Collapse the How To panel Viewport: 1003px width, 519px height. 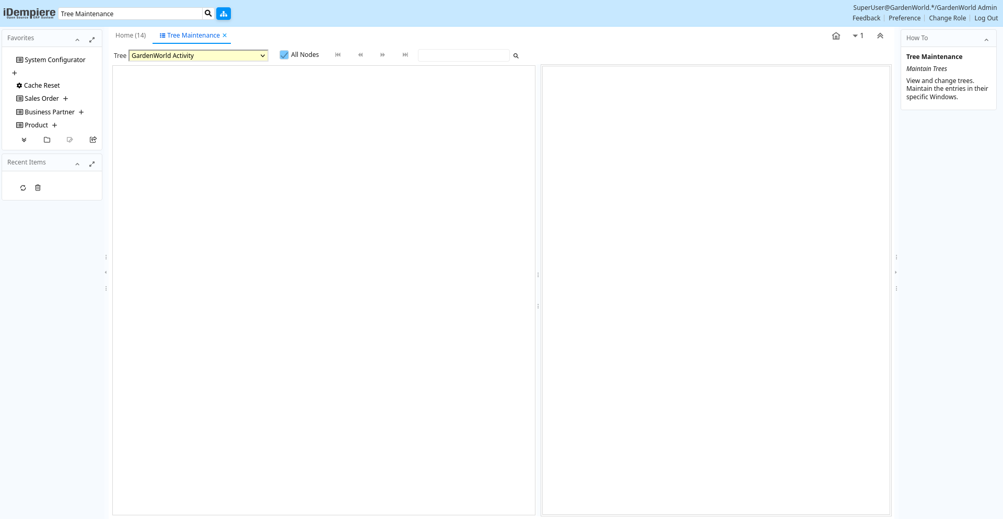click(x=986, y=40)
